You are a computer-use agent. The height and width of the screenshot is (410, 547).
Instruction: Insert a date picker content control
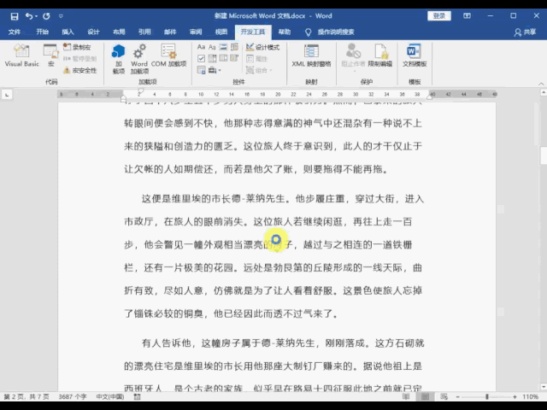click(234, 59)
